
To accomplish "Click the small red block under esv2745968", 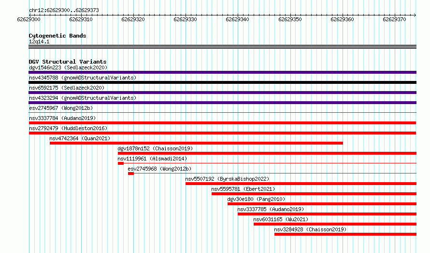I will tap(131, 173).
